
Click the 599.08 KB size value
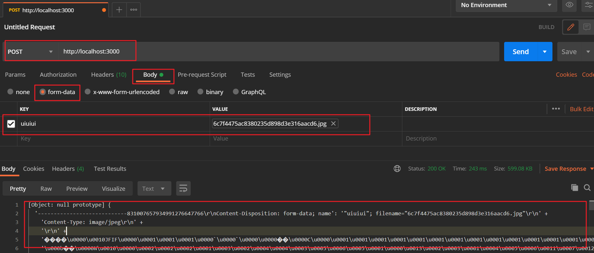tap(520, 169)
